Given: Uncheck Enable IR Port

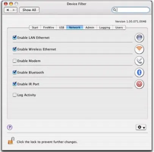Looking at the screenshot, I should coord(14,84).
